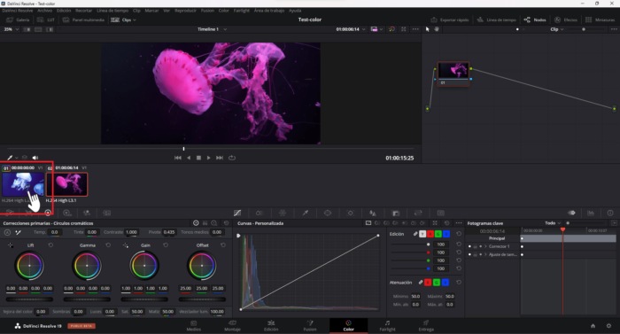This screenshot has height=334, width=620.
Task: Open the Efectos panel button
Action: click(x=566, y=19)
